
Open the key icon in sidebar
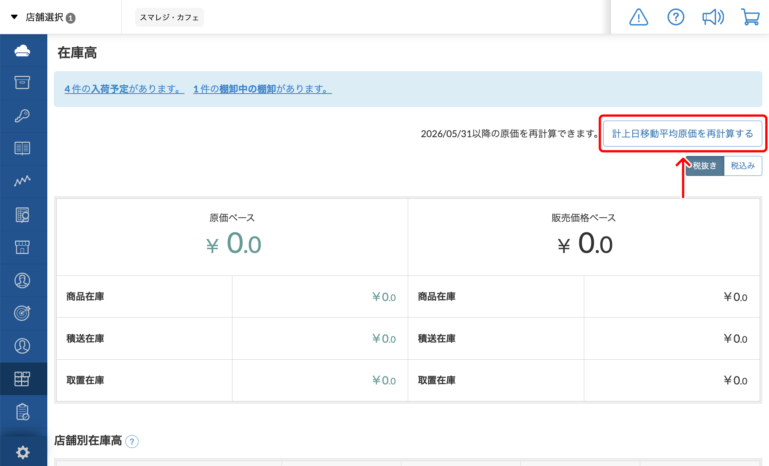point(23,116)
